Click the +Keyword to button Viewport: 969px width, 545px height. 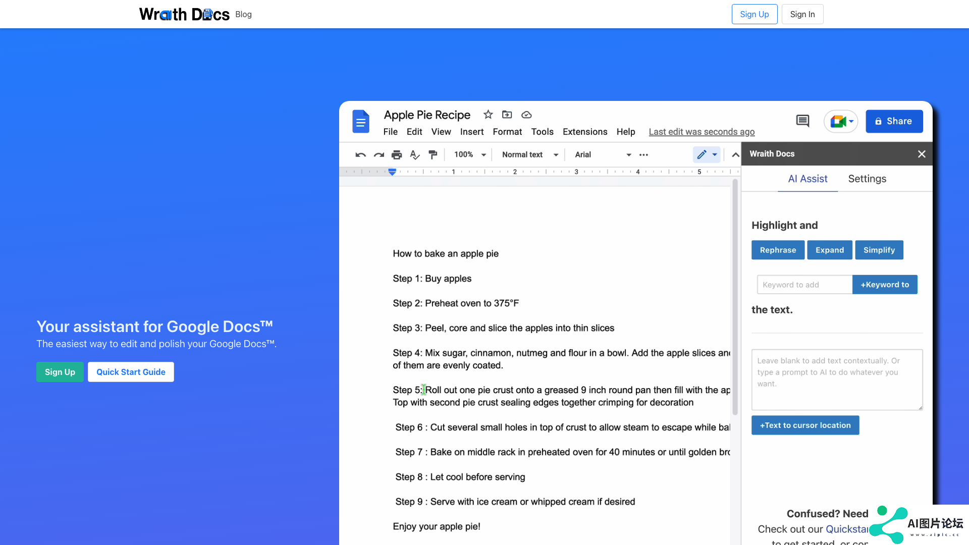[x=885, y=285]
